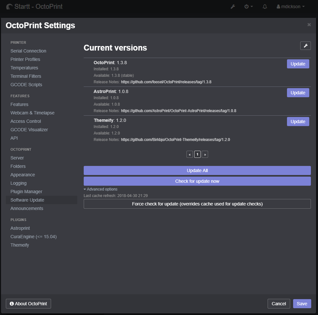Open the Plugin Manager
The height and width of the screenshot is (315, 318).
click(26, 192)
